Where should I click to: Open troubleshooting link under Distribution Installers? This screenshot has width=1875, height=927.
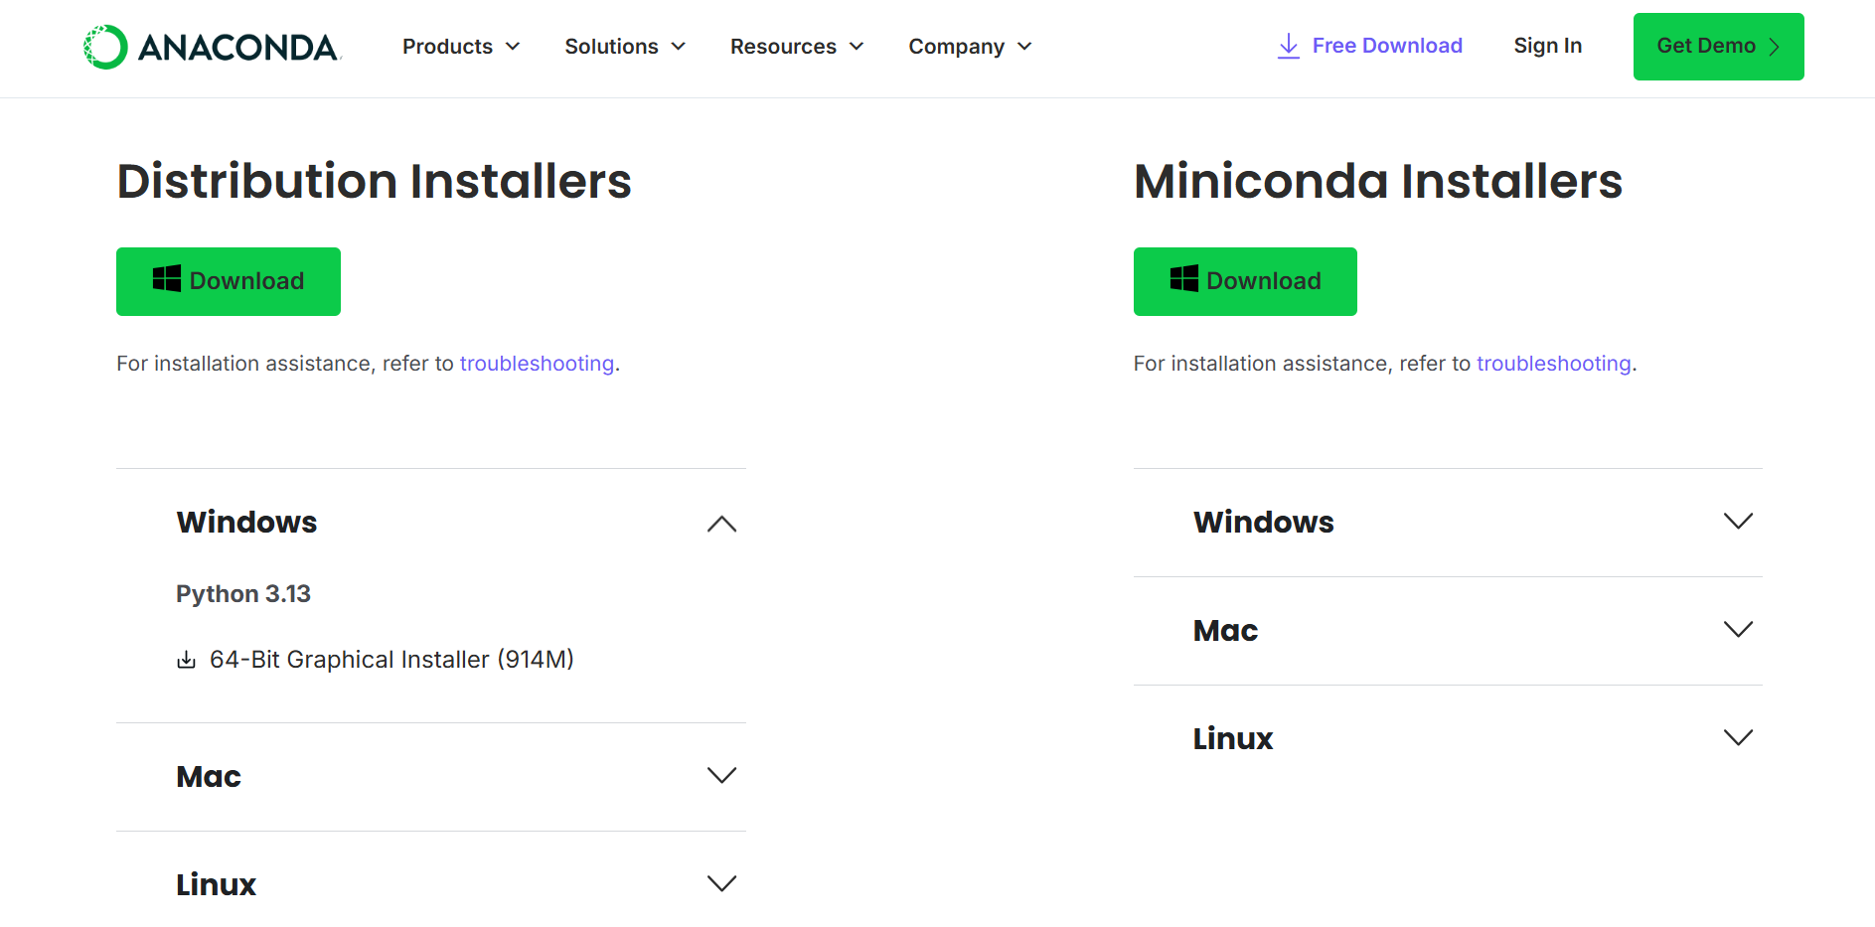(537, 364)
